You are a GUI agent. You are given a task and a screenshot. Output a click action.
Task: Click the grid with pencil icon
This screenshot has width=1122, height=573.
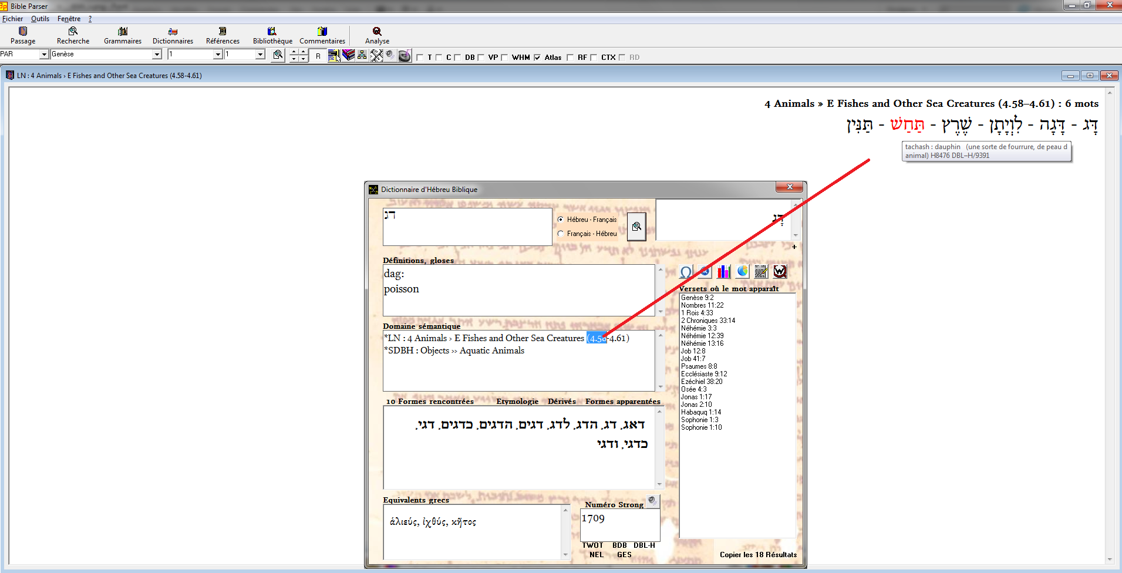tap(761, 271)
